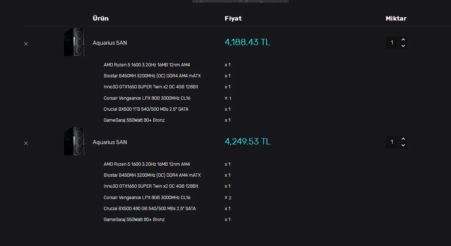
Task: Decrease quantity of the 4,249.53 TL PC
Action: click(x=403, y=145)
